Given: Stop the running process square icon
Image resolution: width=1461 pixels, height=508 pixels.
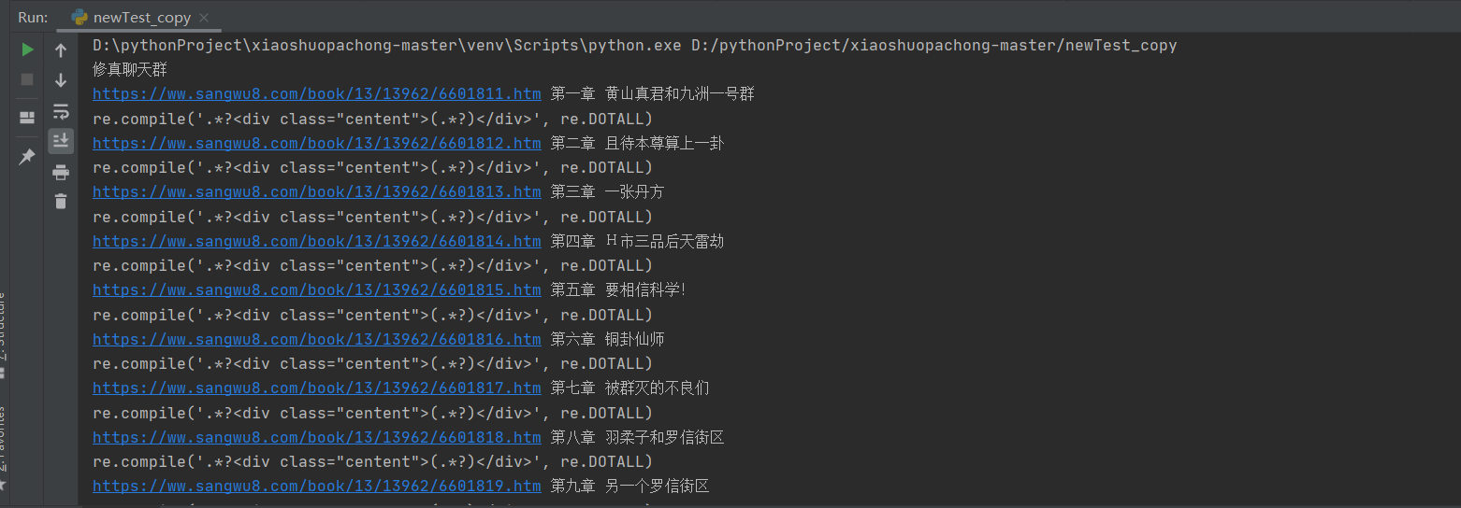Looking at the screenshot, I should click(x=27, y=79).
